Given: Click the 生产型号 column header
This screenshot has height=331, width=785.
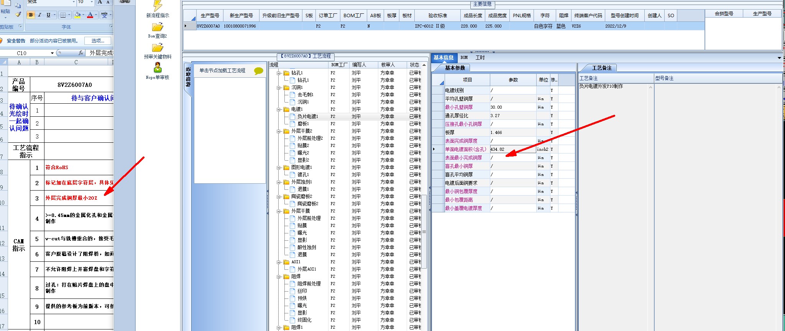Looking at the screenshot, I should pos(210,16).
